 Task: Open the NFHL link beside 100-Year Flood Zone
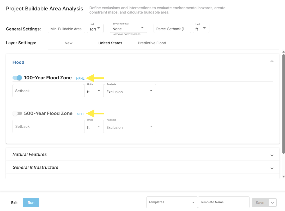pyautogui.click(x=80, y=78)
